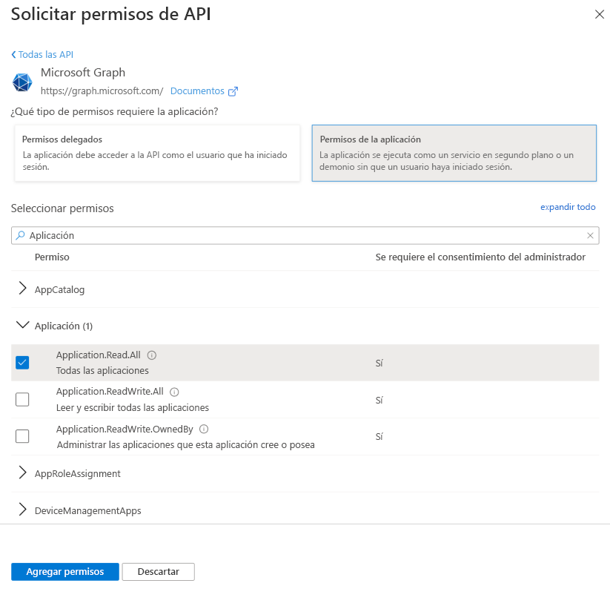Viewport: 610px width, 589px height.
Task: Check the Application.ReadWrite.OwnedBy permission
Action: pyautogui.click(x=22, y=436)
